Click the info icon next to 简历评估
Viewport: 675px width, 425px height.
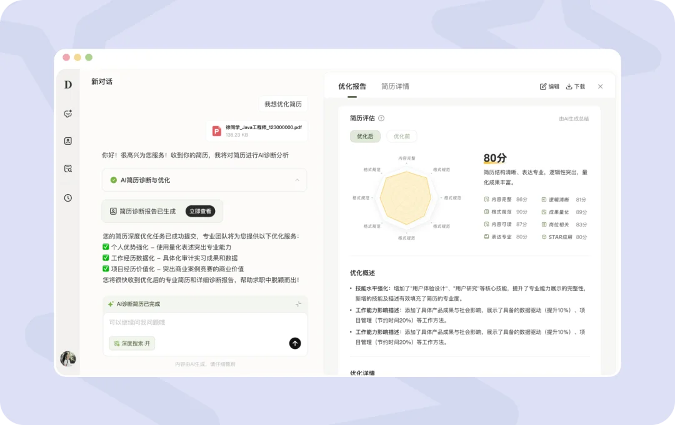[x=381, y=118]
